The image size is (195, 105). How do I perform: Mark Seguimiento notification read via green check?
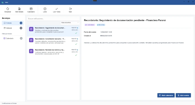point(76,33)
